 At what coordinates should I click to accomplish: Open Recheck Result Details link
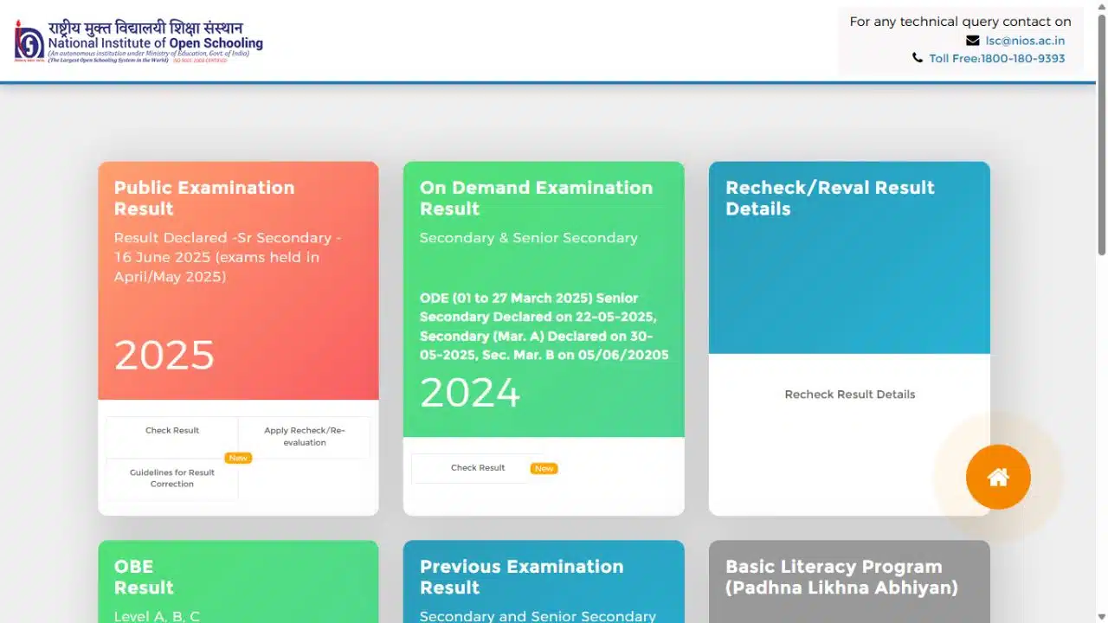850,395
